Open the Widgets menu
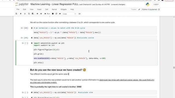This screenshot has width=175, height=98. click(63, 10)
